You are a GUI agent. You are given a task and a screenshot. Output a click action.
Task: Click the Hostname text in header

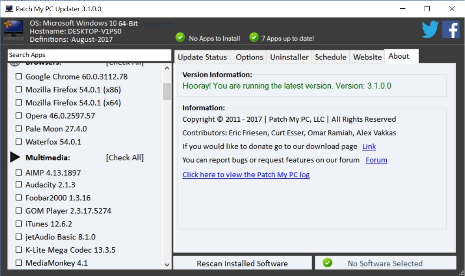76,31
